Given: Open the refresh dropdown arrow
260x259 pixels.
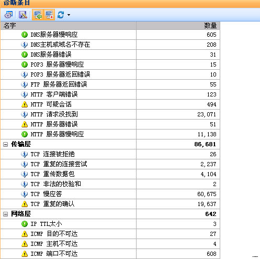Looking at the screenshot, I should (x=69, y=15).
